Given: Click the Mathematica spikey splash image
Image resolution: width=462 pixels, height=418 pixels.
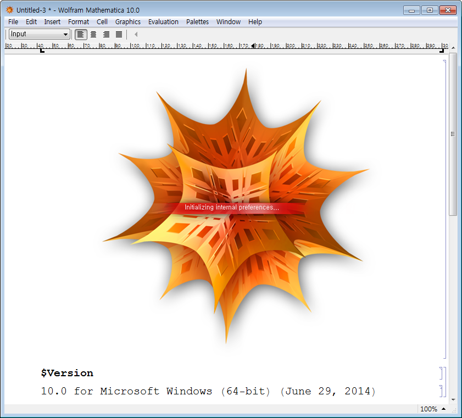Looking at the screenshot, I should [x=236, y=205].
